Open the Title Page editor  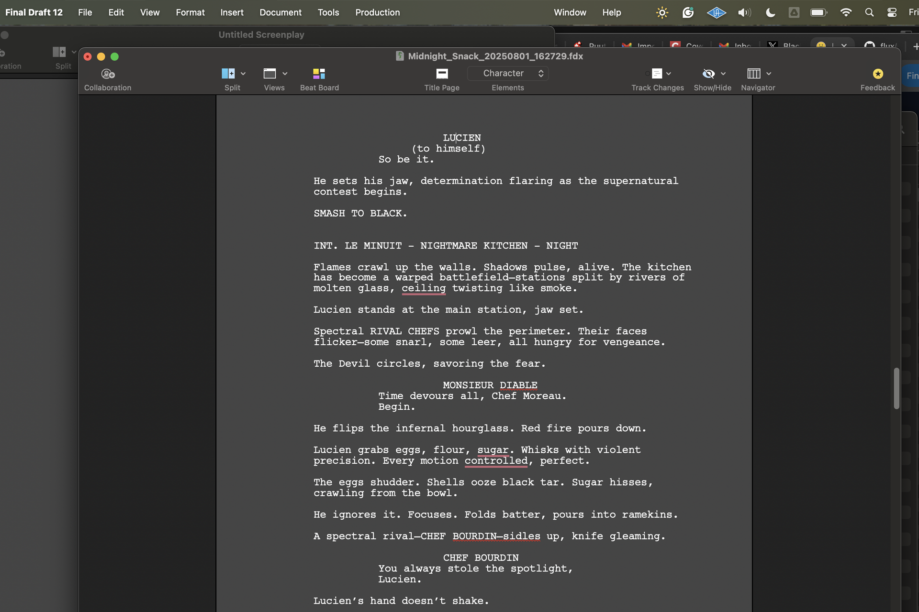tap(442, 78)
